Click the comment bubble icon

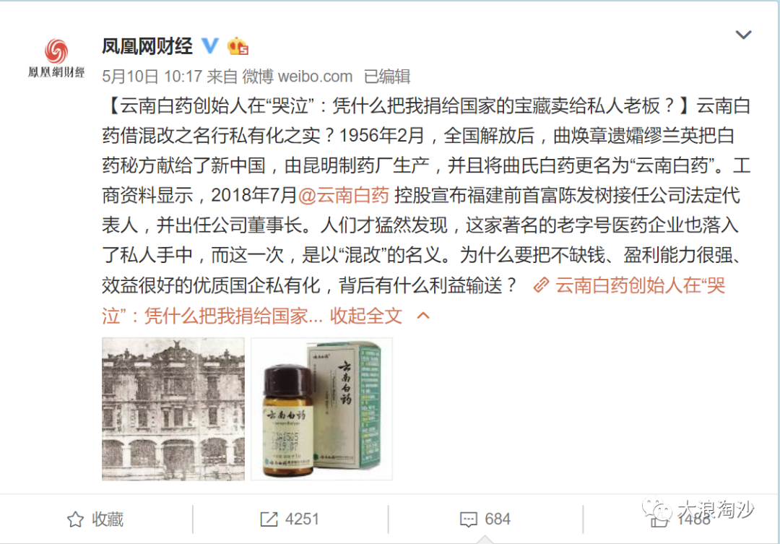click(469, 519)
